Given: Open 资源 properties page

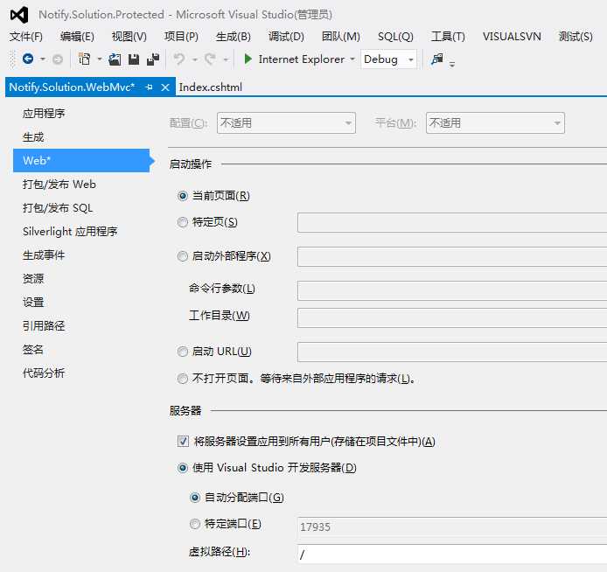Looking at the screenshot, I should (33, 279).
